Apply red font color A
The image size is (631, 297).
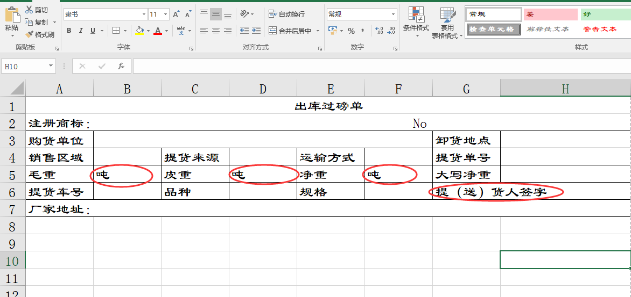pyautogui.click(x=157, y=31)
